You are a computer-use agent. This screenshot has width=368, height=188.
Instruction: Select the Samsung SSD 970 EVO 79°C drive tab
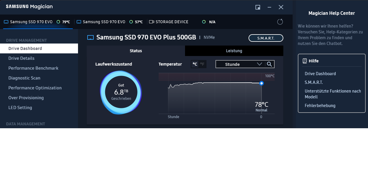[38, 22]
